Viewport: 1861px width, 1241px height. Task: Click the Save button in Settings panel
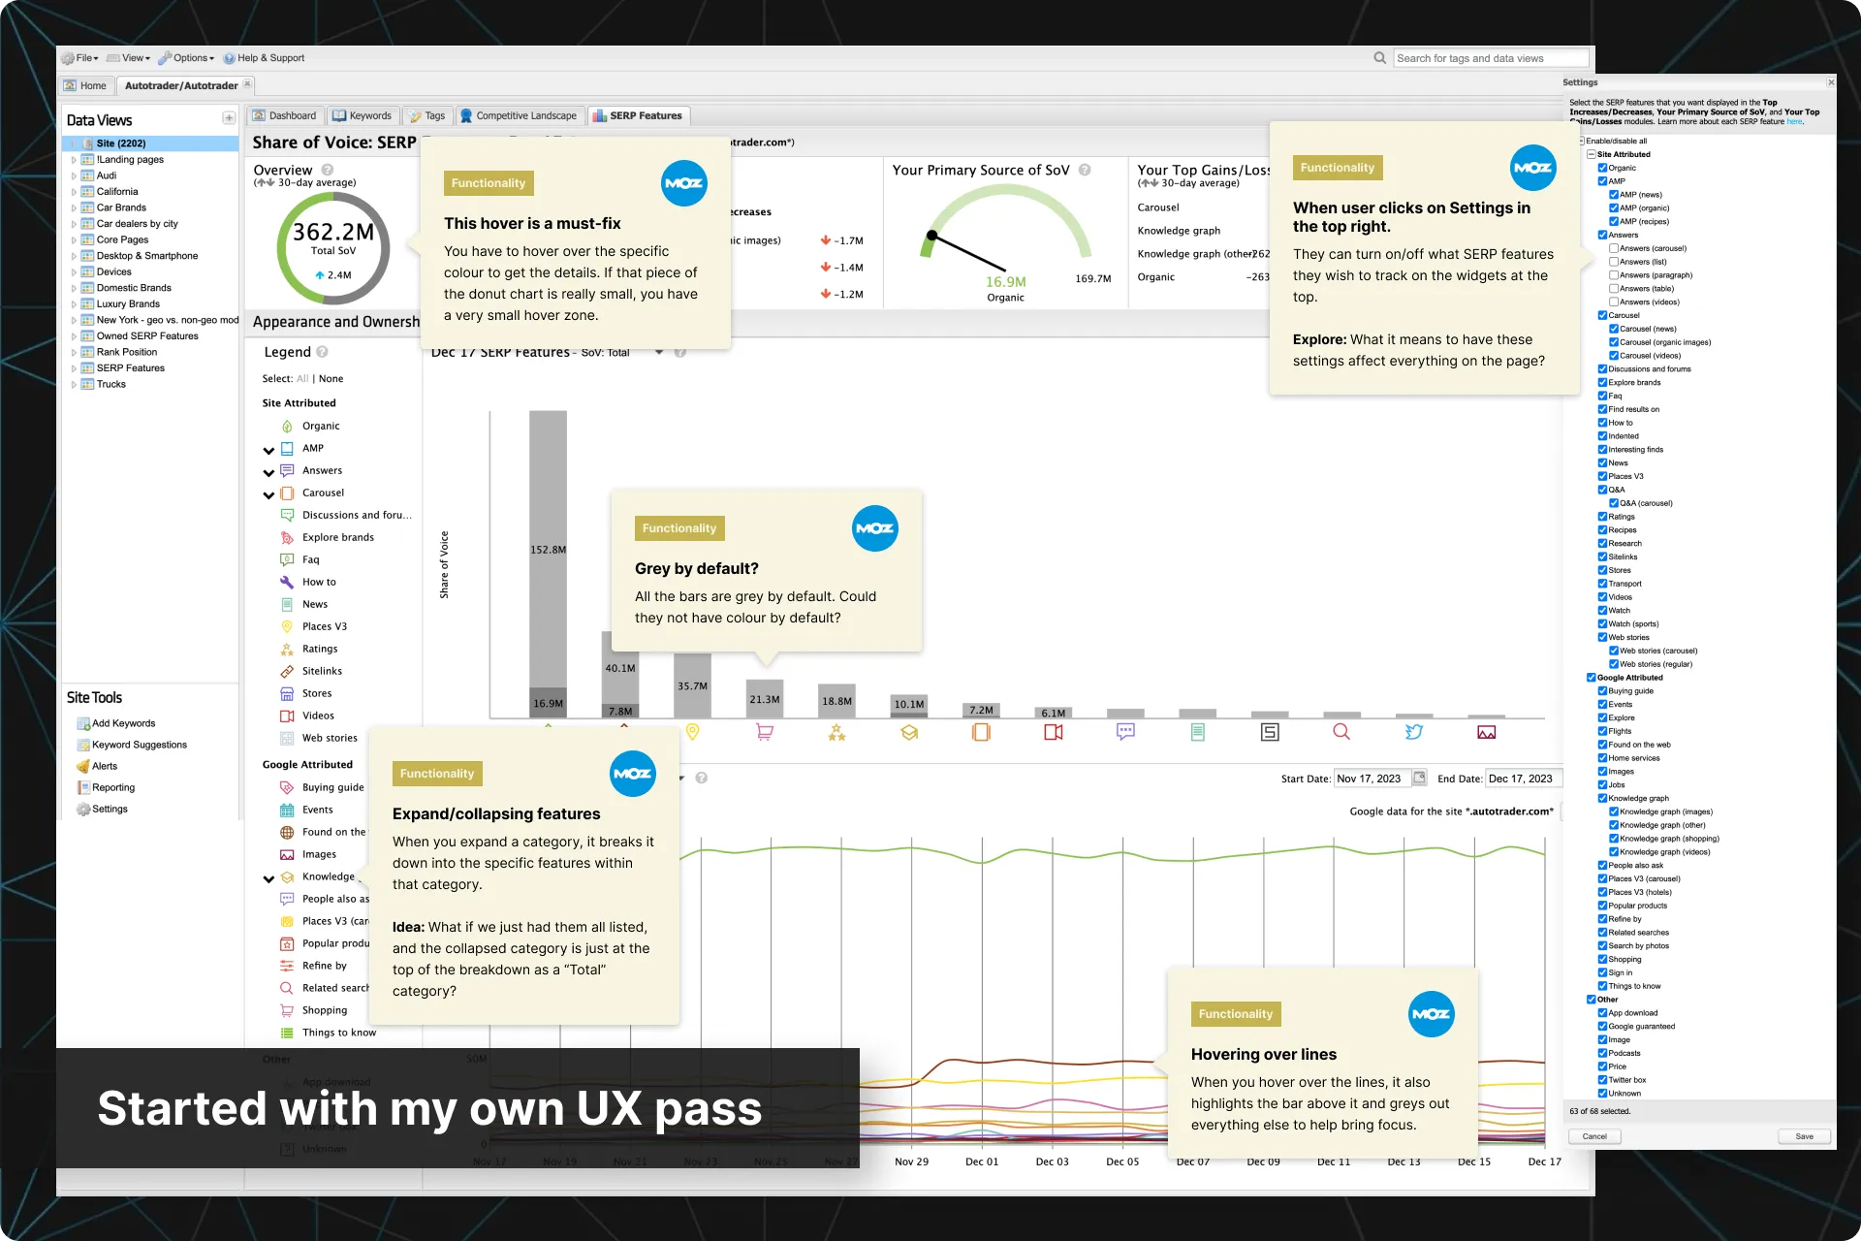pyautogui.click(x=1804, y=1136)
